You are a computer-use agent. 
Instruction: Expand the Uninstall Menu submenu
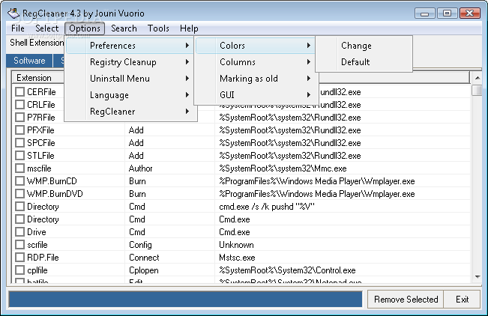[130, 79]
